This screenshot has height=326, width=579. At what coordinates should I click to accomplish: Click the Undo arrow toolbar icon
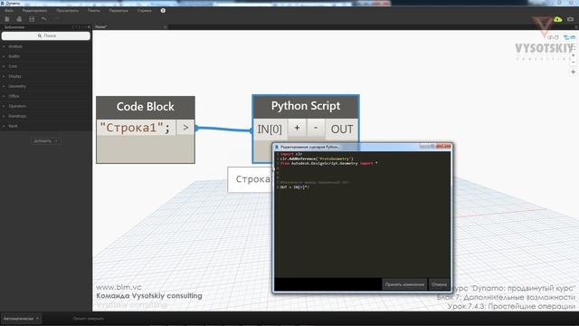(x=44, y=19)
